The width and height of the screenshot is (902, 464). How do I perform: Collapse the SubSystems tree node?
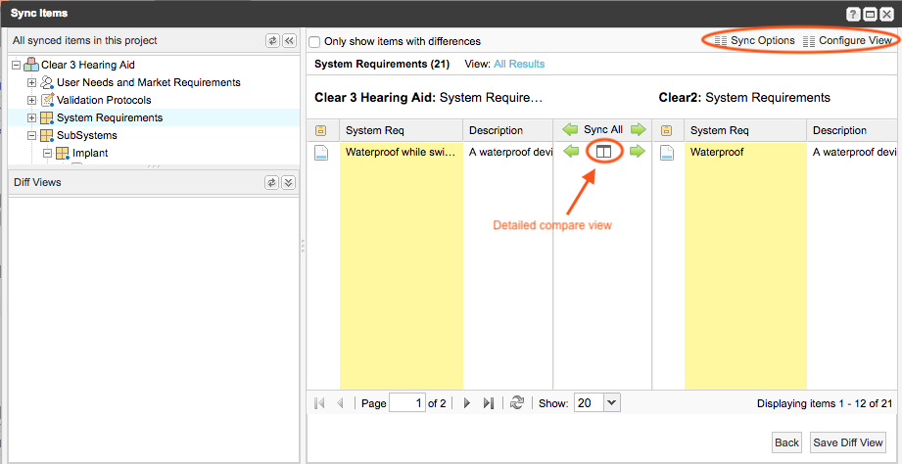point(32,135)
